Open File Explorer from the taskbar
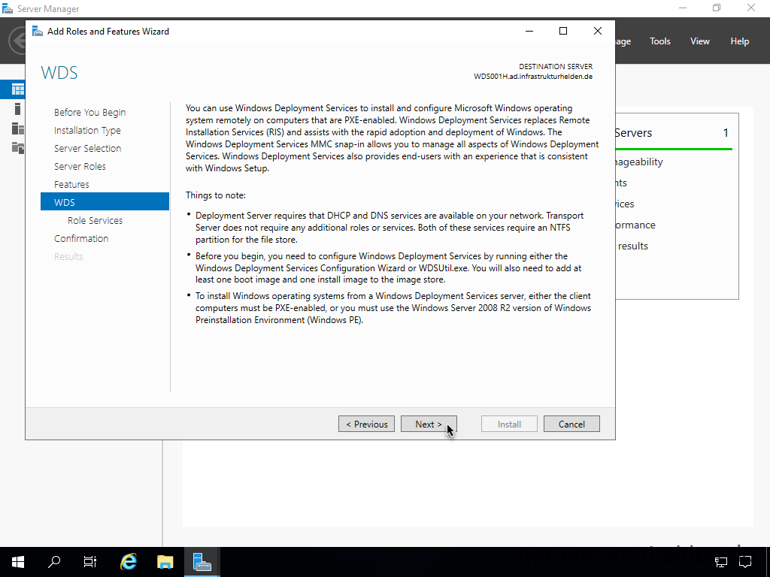The height and width of the screenshot is (577, 770). tap(165, 562)
